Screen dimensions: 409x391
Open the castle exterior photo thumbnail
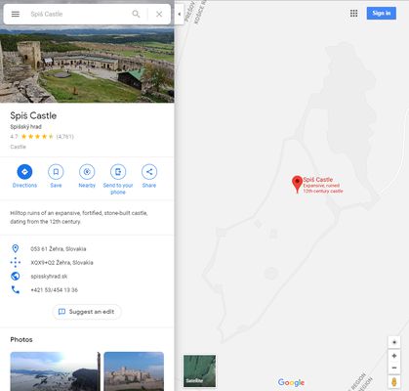134,371
